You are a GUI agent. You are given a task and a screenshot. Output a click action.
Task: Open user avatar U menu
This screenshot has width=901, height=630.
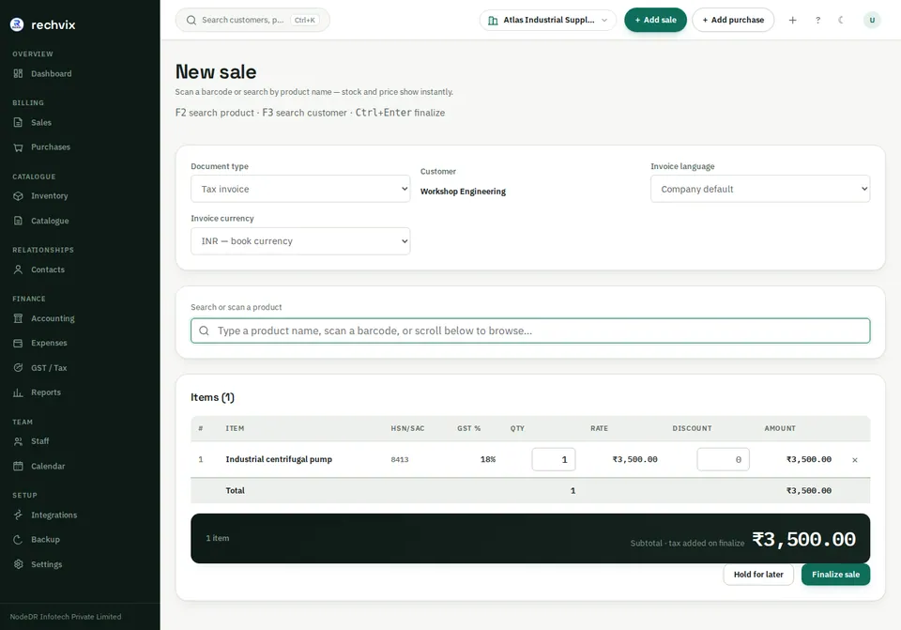[872, 20]
